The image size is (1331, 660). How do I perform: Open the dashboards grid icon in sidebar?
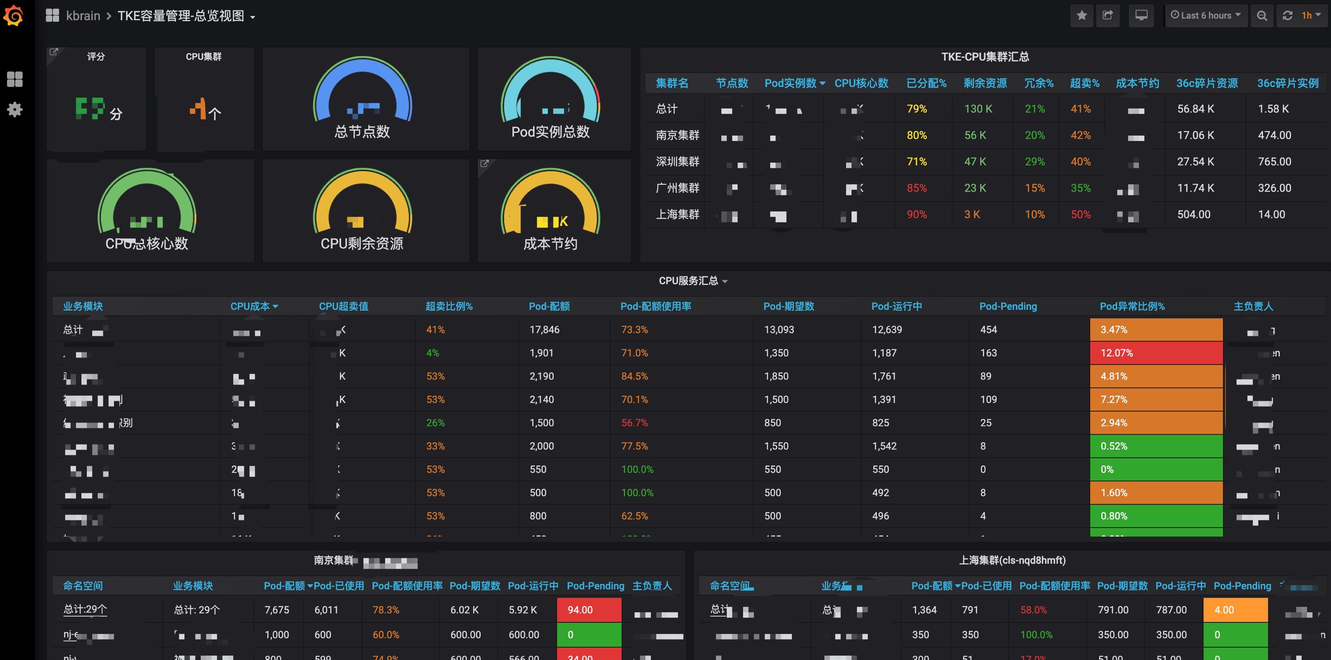[14, 79]
